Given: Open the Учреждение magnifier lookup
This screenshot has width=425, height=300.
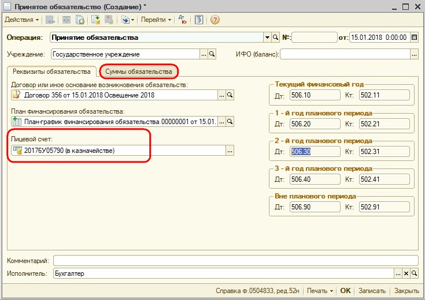Looking at the screenshot, I should 212,54.
